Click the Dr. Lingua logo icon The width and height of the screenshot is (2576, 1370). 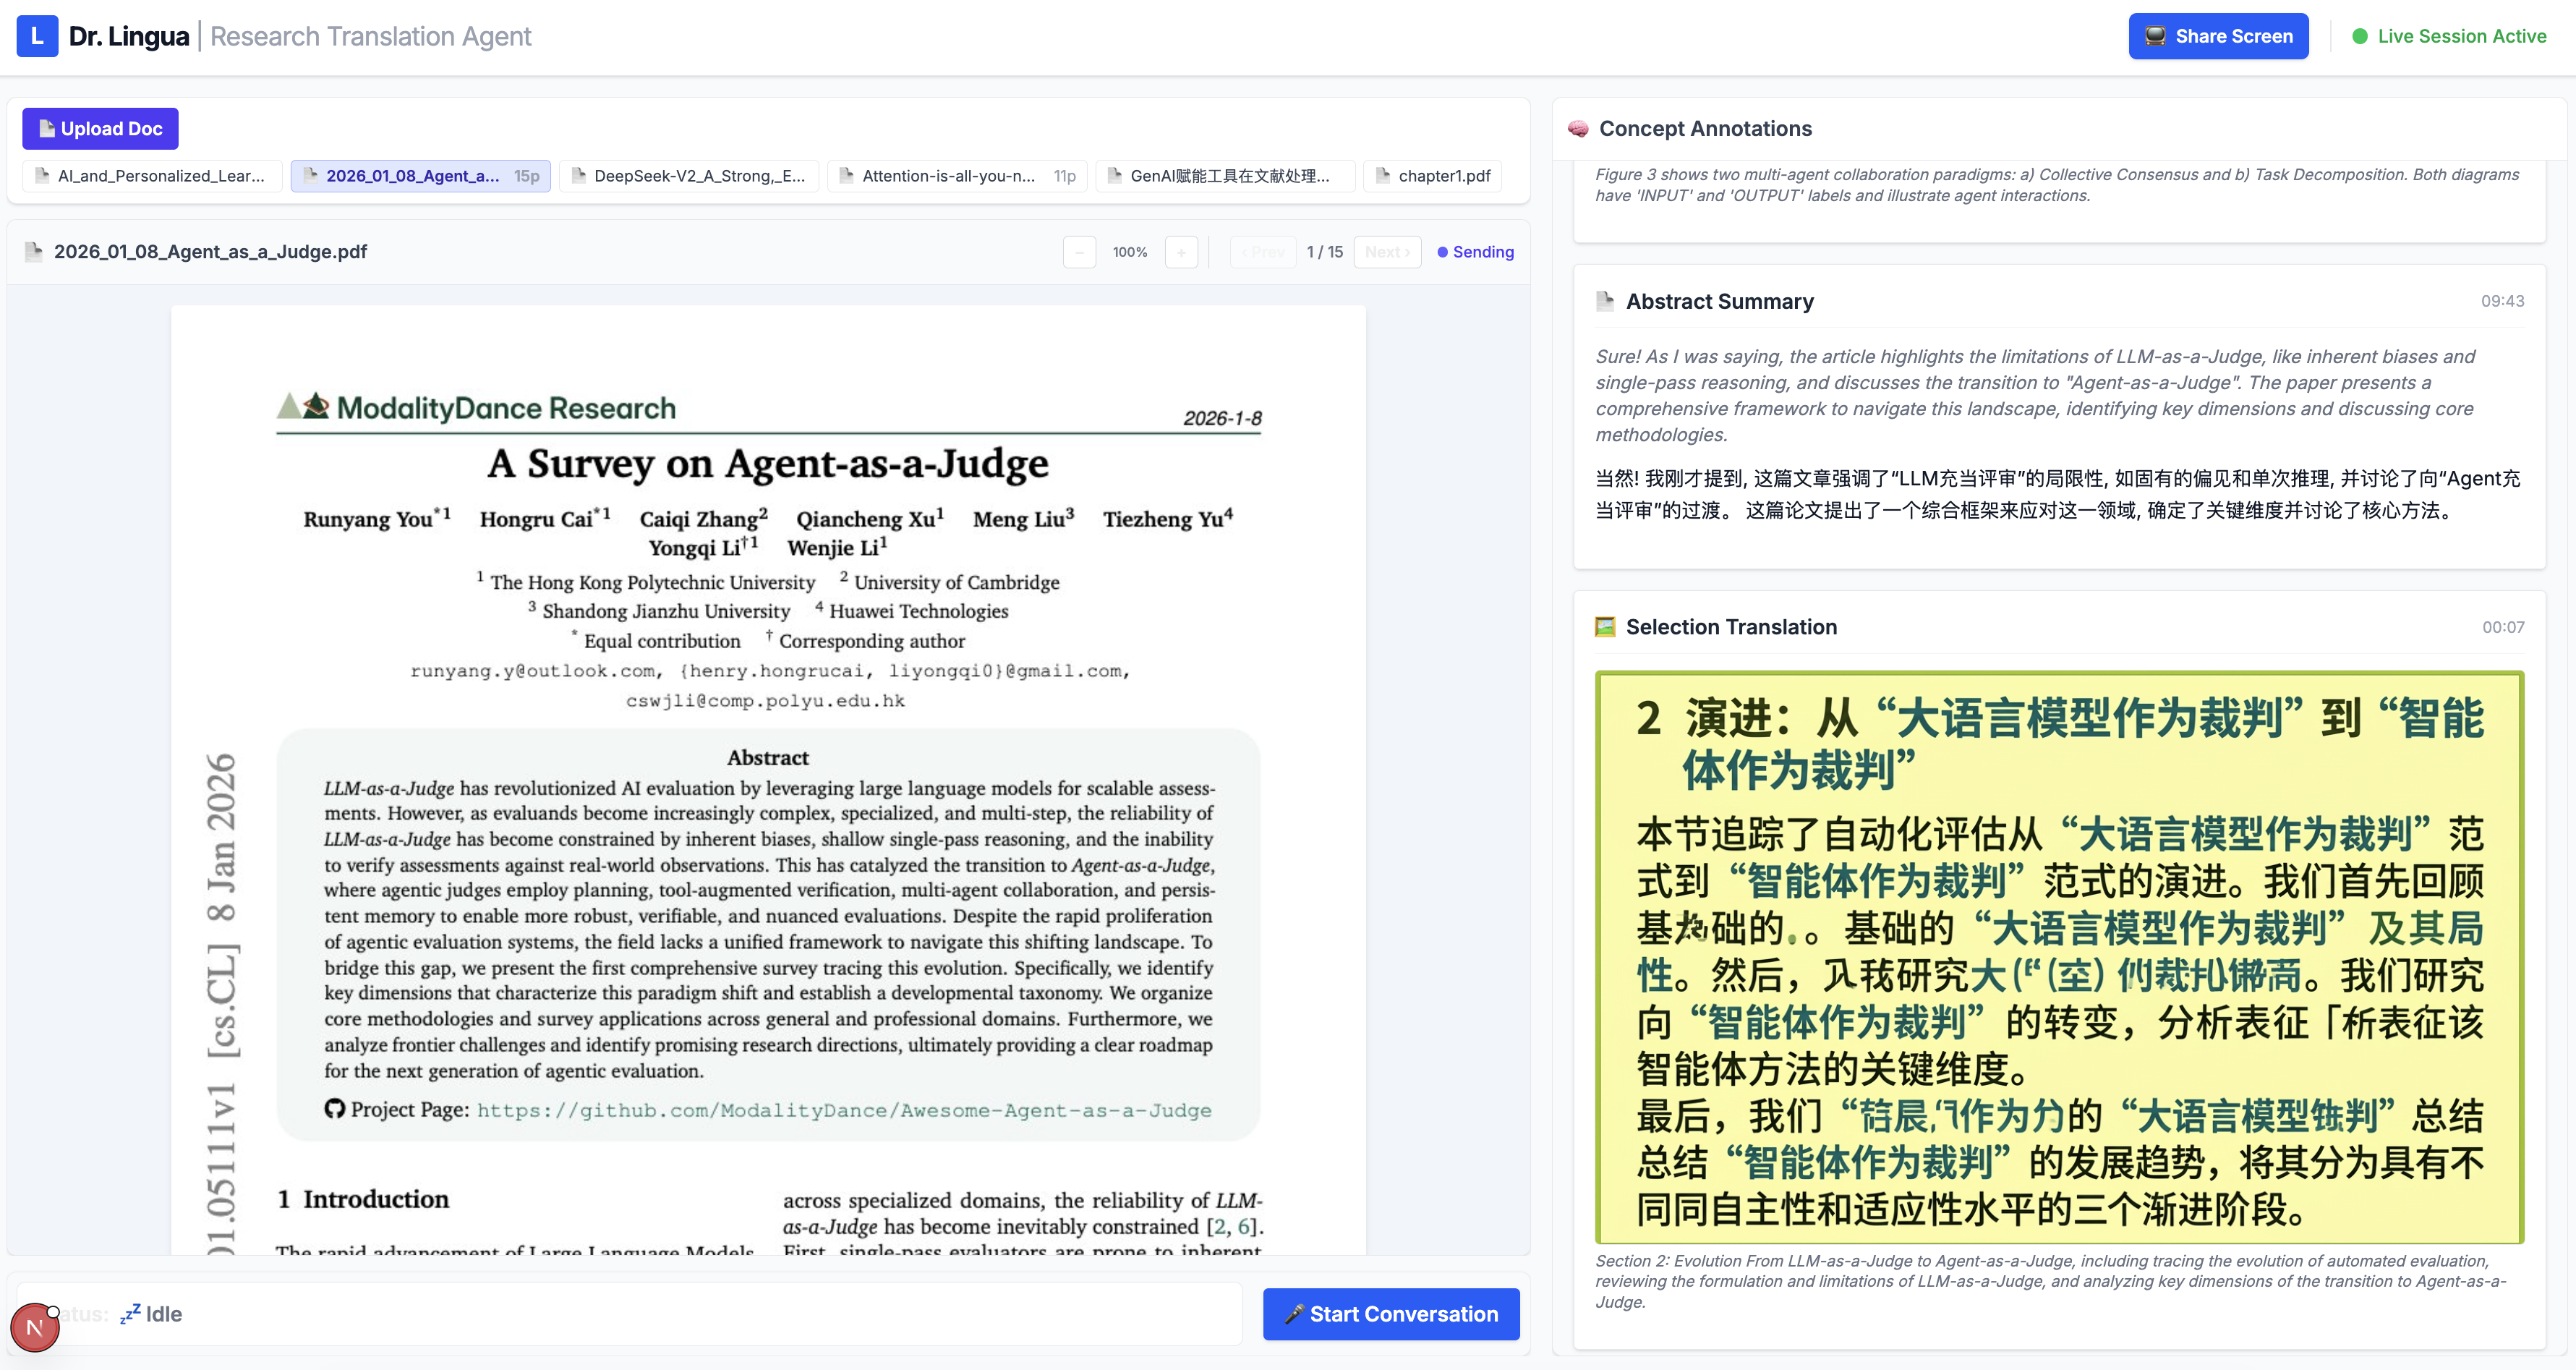(37, 36)
